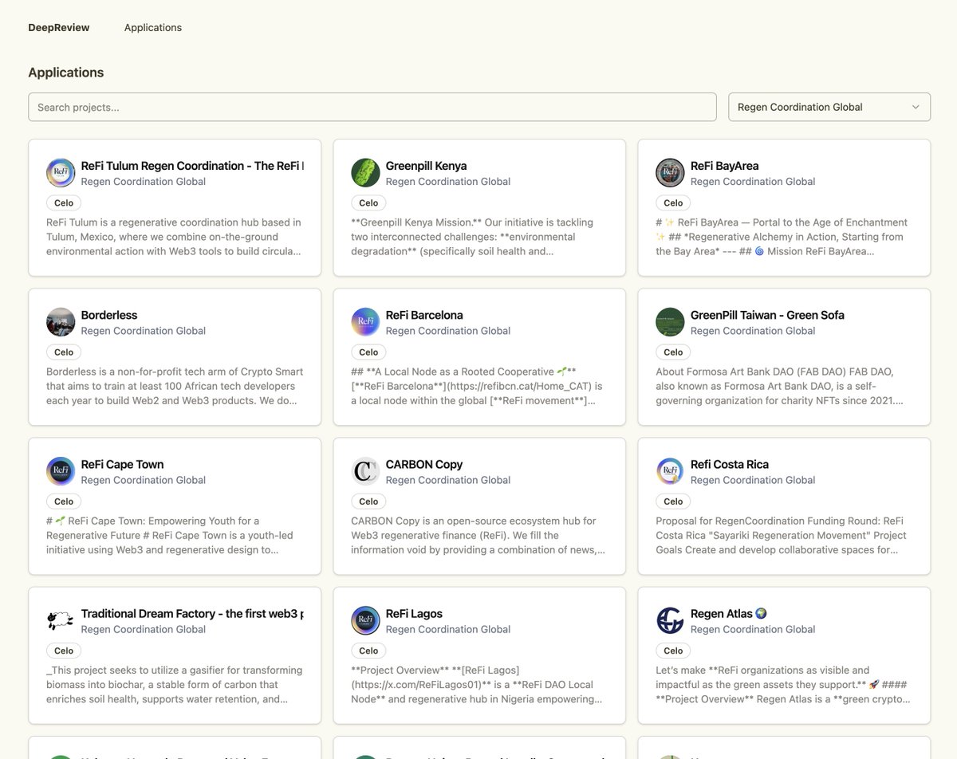The image size is (957, 759).
Task: Click the Celo tag on Traditional Dream Factory
Action: click(64, 650)
